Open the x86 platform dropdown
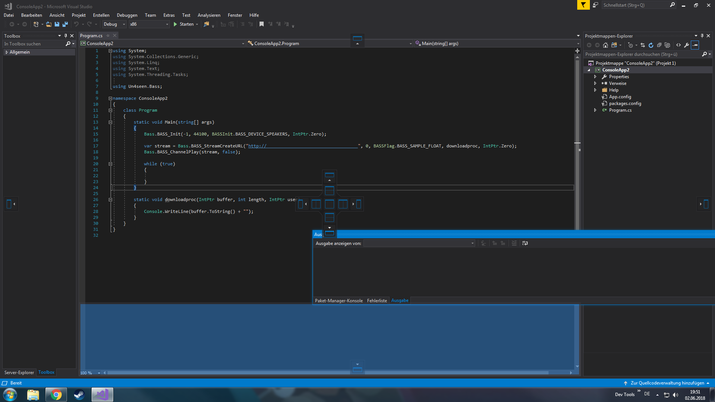The height and width of the screenshot is (402, 715). [149, 24]
